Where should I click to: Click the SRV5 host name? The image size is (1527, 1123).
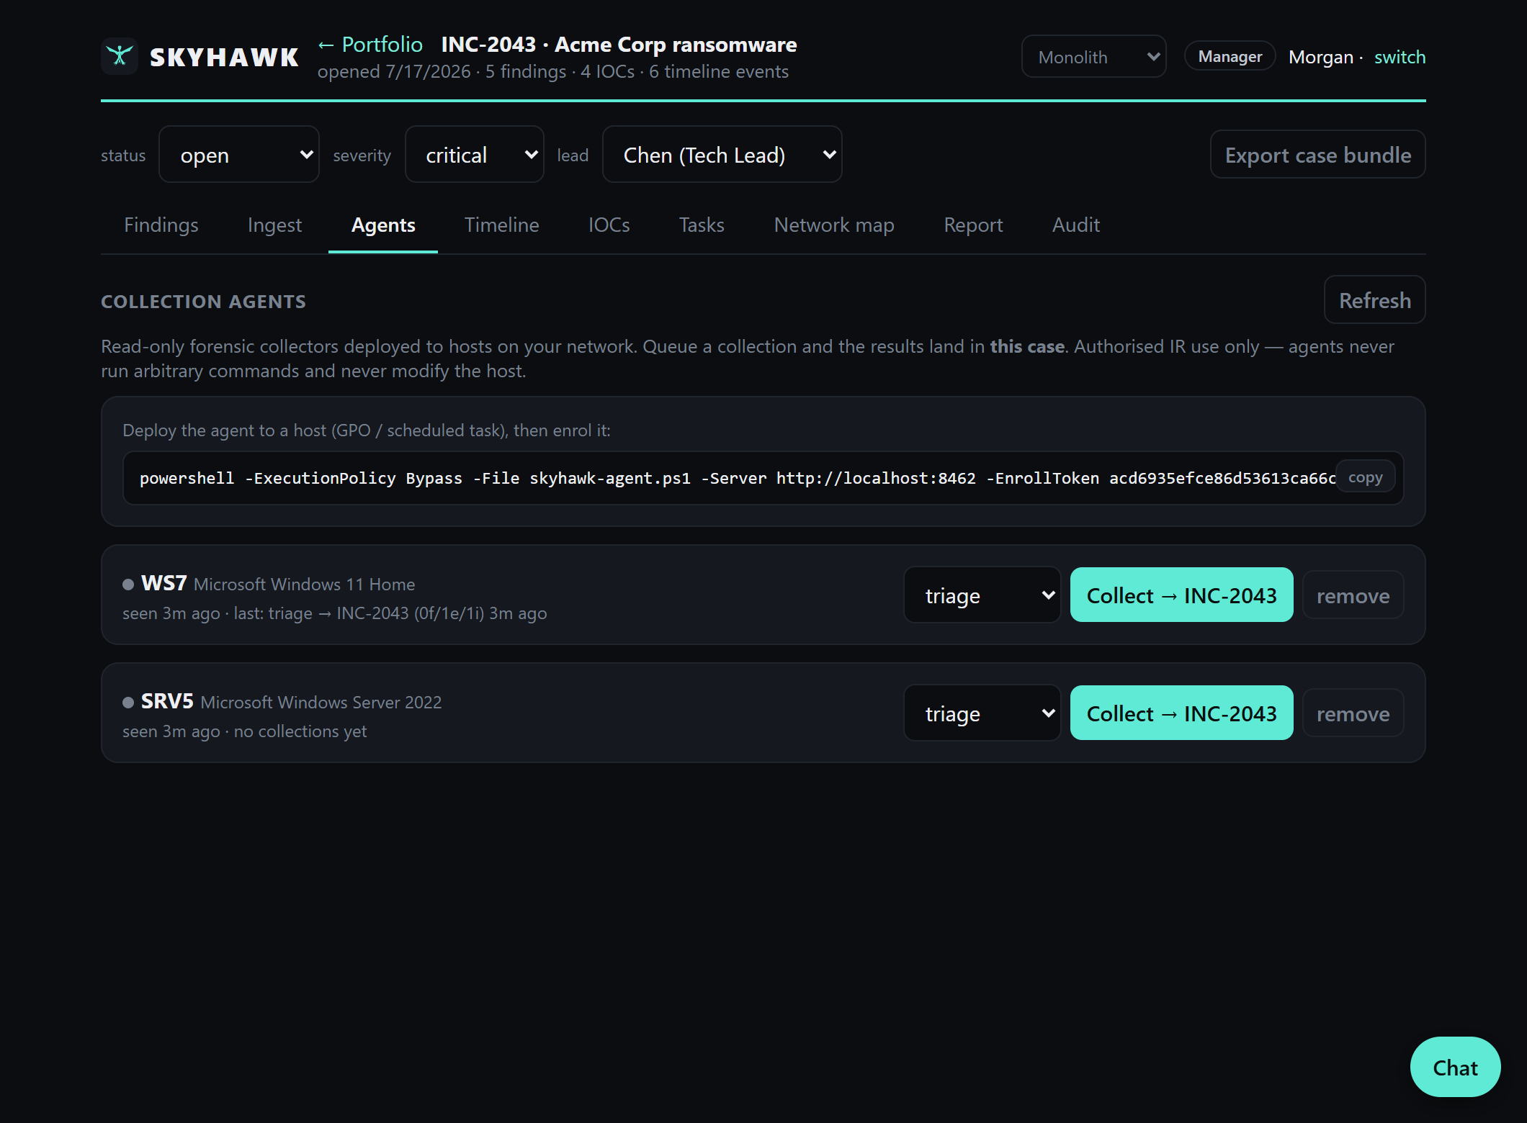click(x=167, y=701)
